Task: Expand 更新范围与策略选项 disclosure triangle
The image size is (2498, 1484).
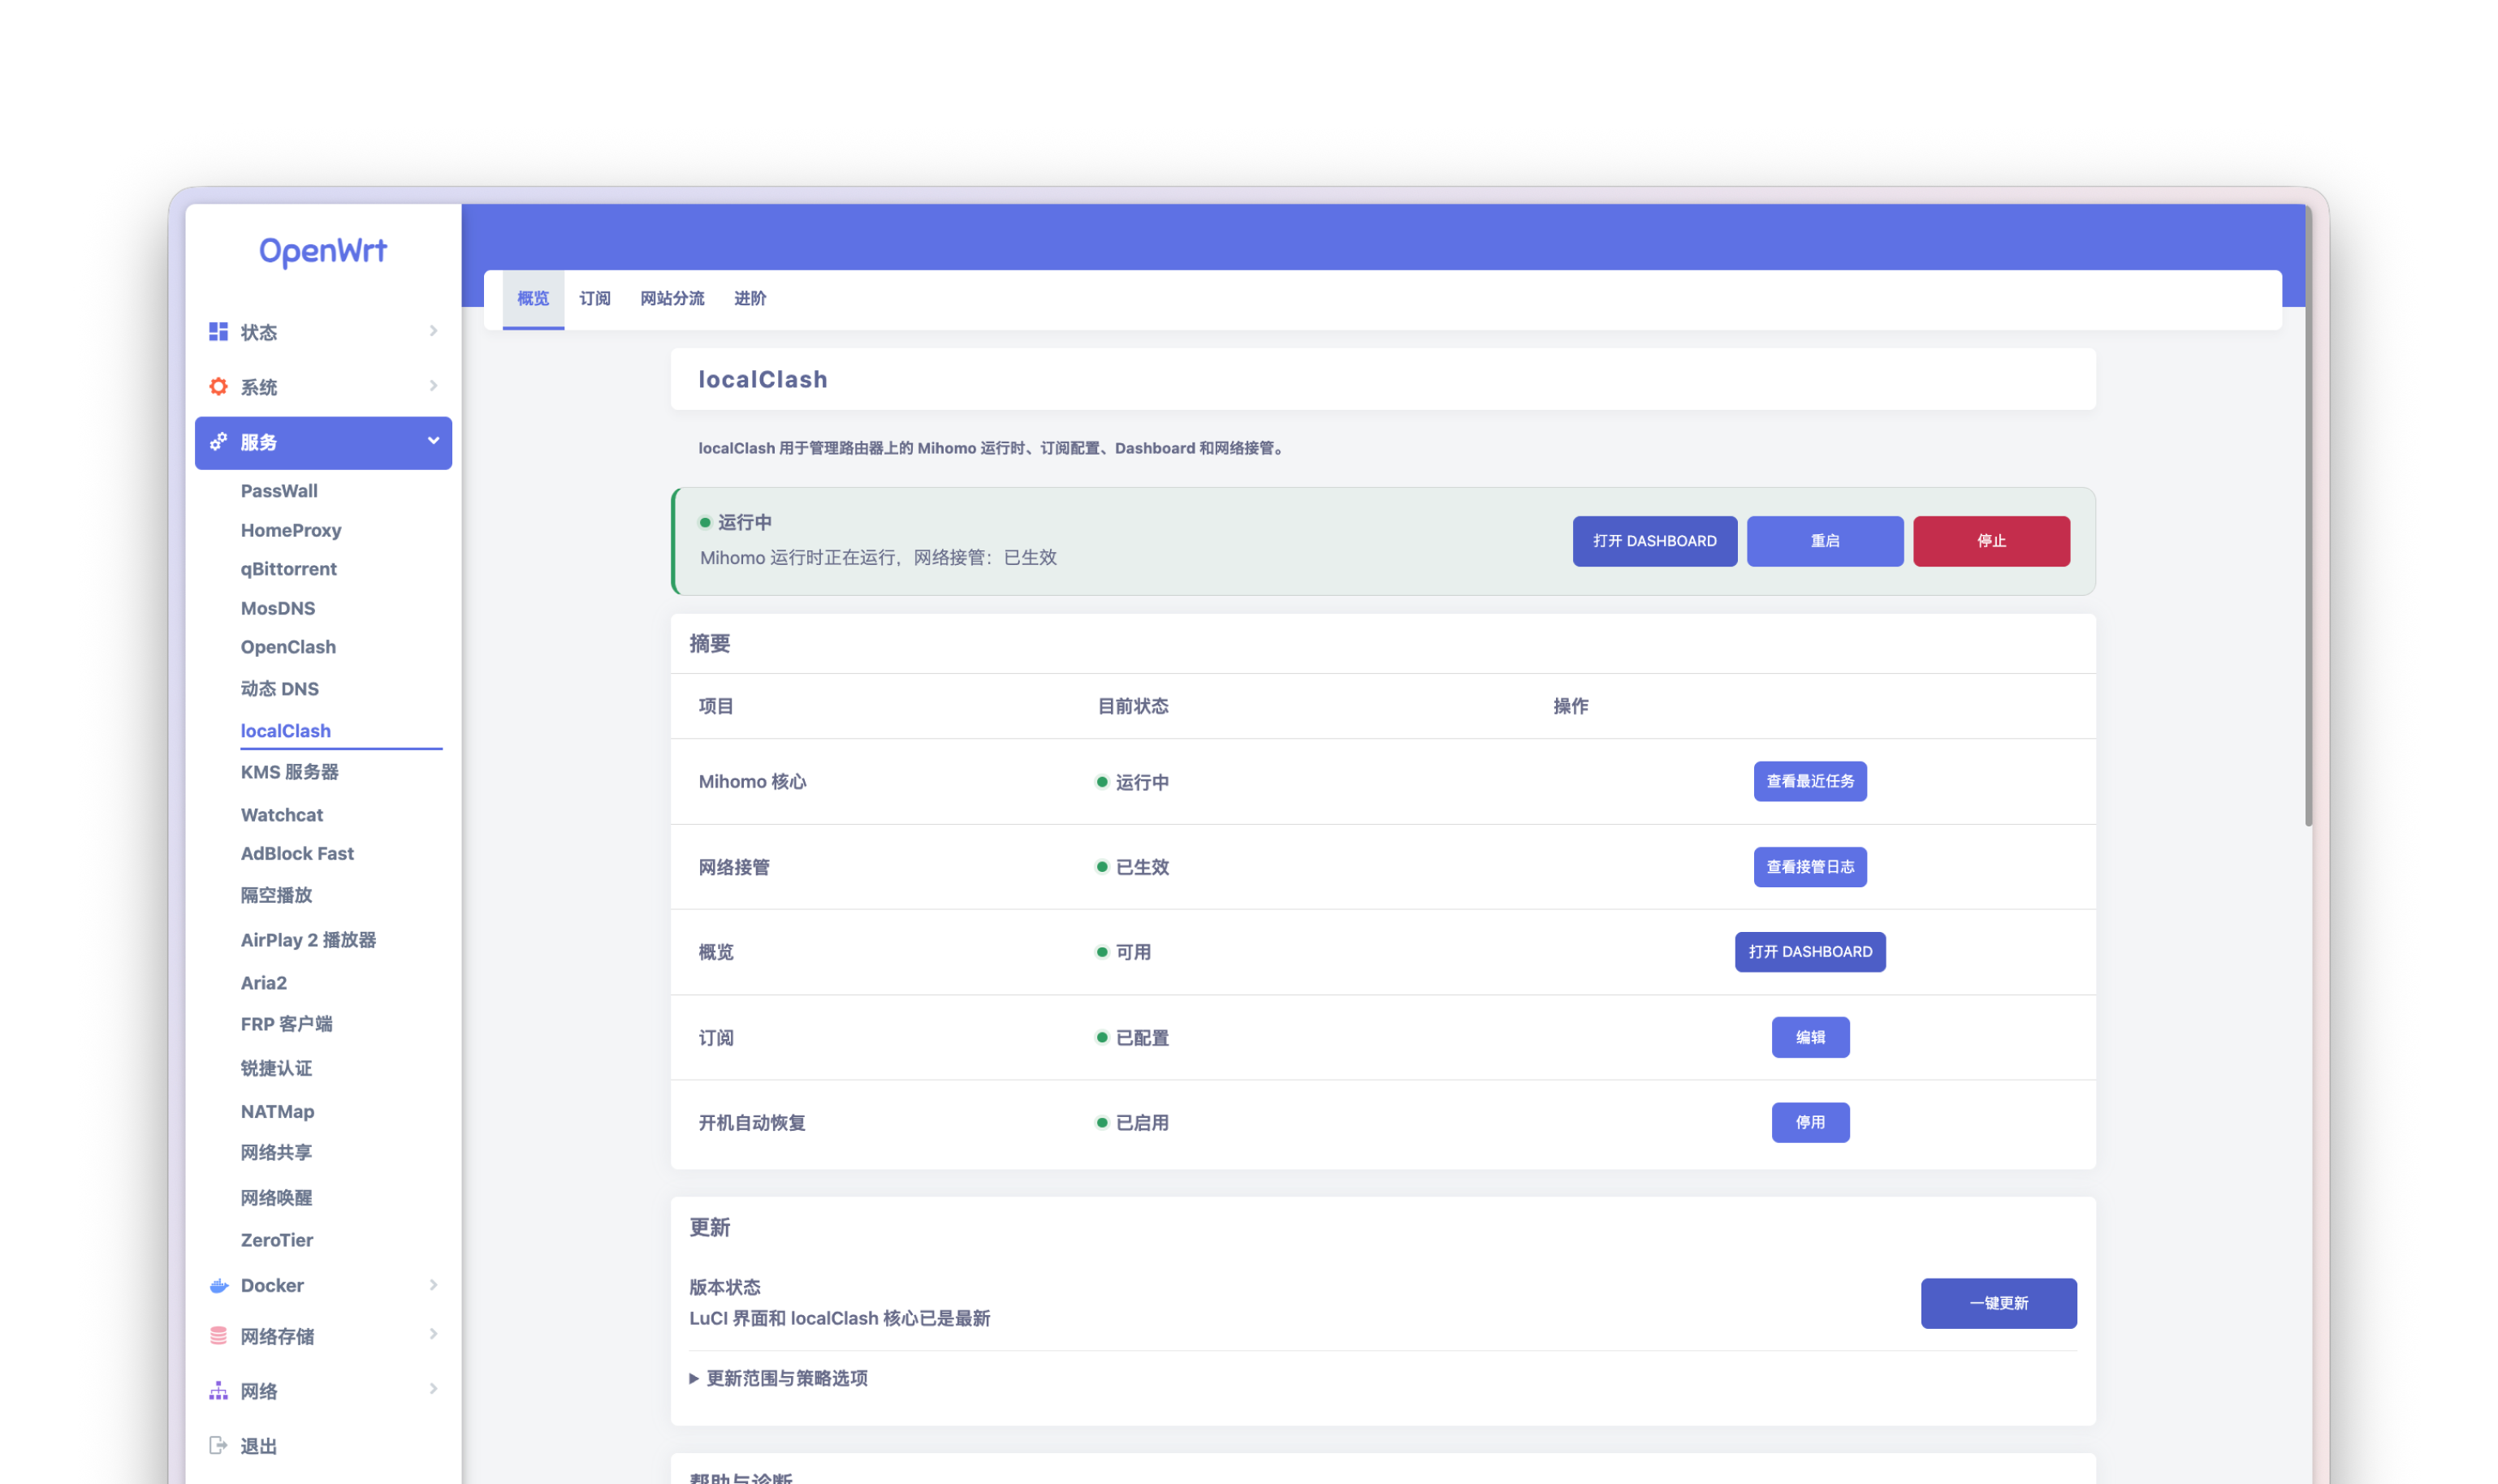Action: 694,1379
